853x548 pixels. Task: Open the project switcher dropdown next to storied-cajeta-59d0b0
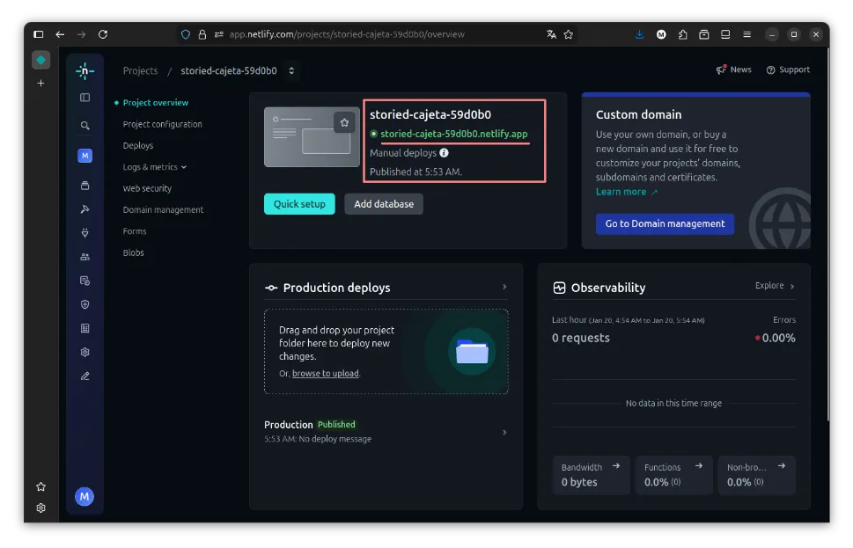point(291,70)
